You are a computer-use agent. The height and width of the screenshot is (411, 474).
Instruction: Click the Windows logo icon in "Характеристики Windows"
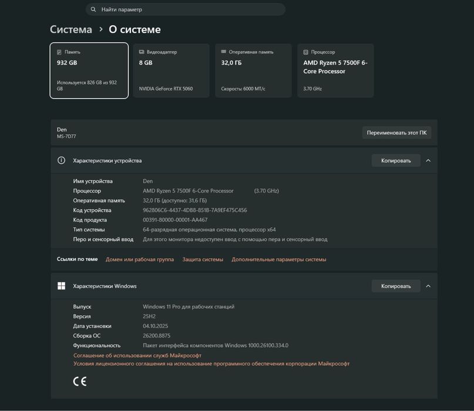[x=61, y=286]
